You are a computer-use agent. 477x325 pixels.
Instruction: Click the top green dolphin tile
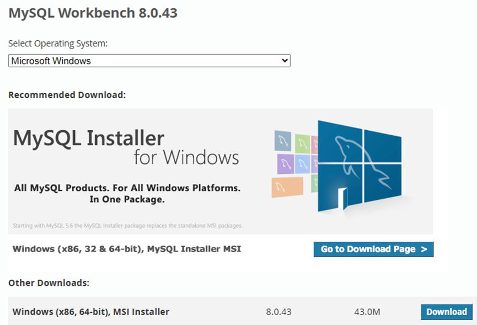302,143
